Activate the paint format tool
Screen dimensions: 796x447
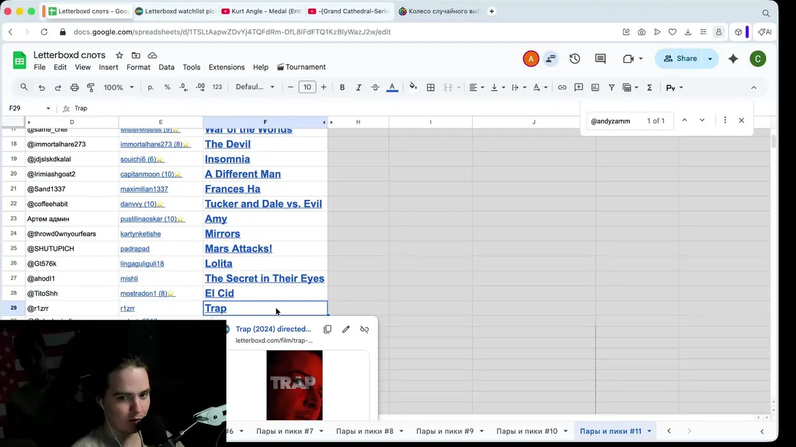(91, 88)
